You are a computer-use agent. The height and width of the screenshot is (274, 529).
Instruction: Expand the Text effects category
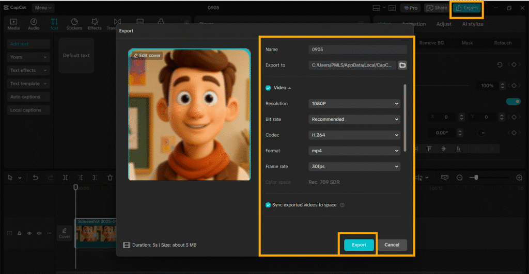[28, 70]
